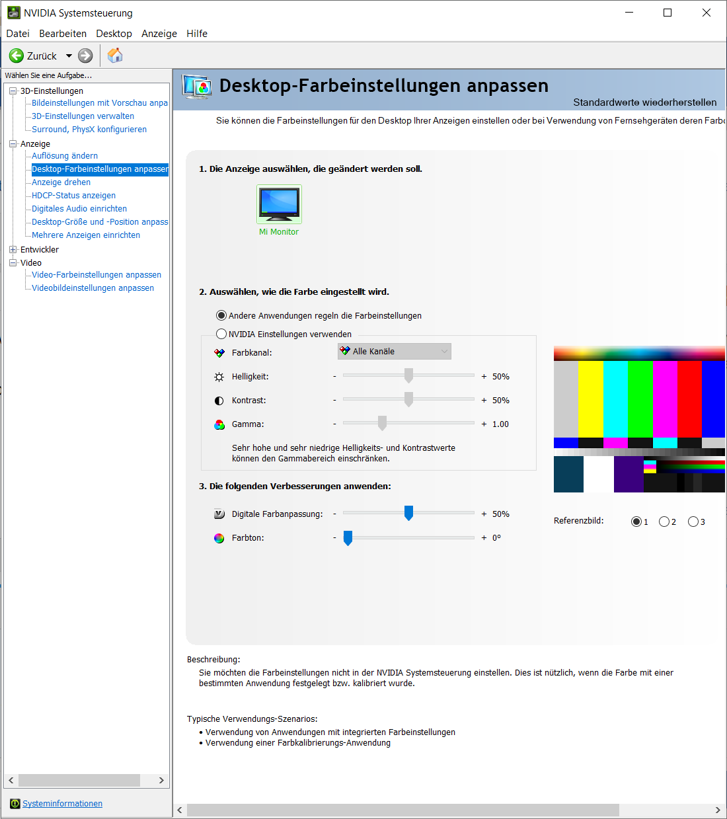
Task: Open 'Anzeige drehen' task
Action: tap(61, 182)
